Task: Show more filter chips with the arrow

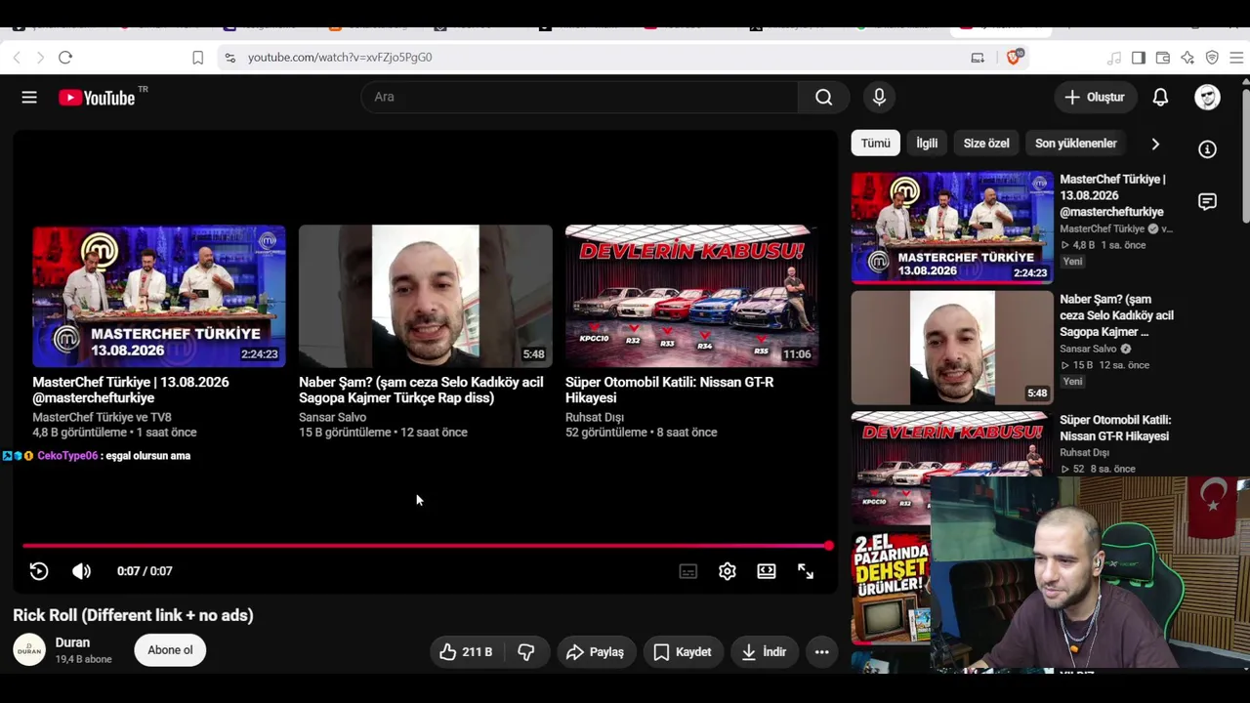Action: coord(1155,144)
